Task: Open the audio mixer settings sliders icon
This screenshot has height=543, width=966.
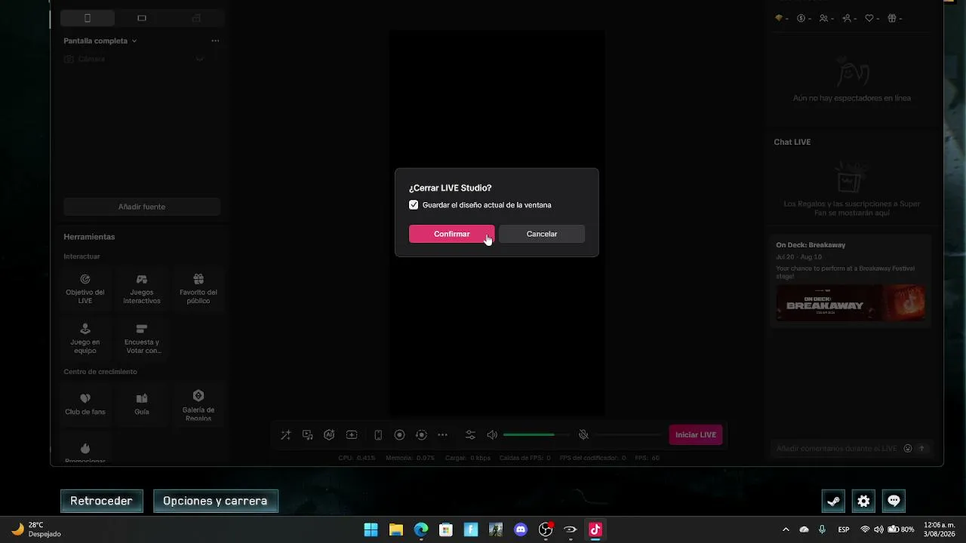Action: click(x=470, y=435)
